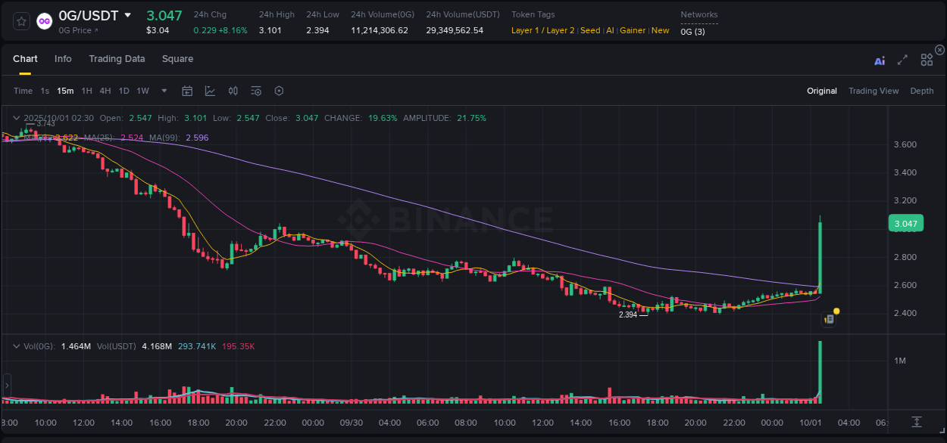This screenshot has width=947, height=443.
Task: Open the chart layout grid icon
Action: 927,60
